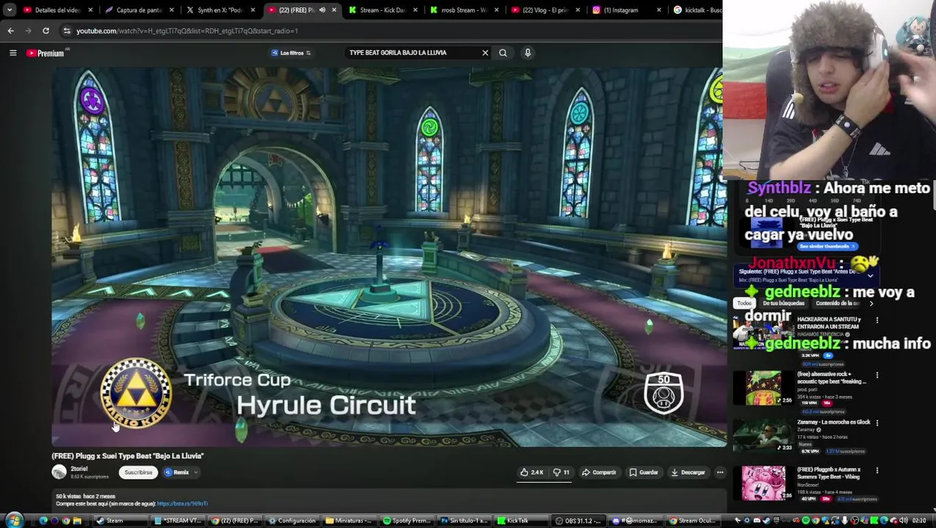Open the '*STREAM VT' taskbar window
The image size is (936, 528).
pyautogui.click(x=179, y=521)
